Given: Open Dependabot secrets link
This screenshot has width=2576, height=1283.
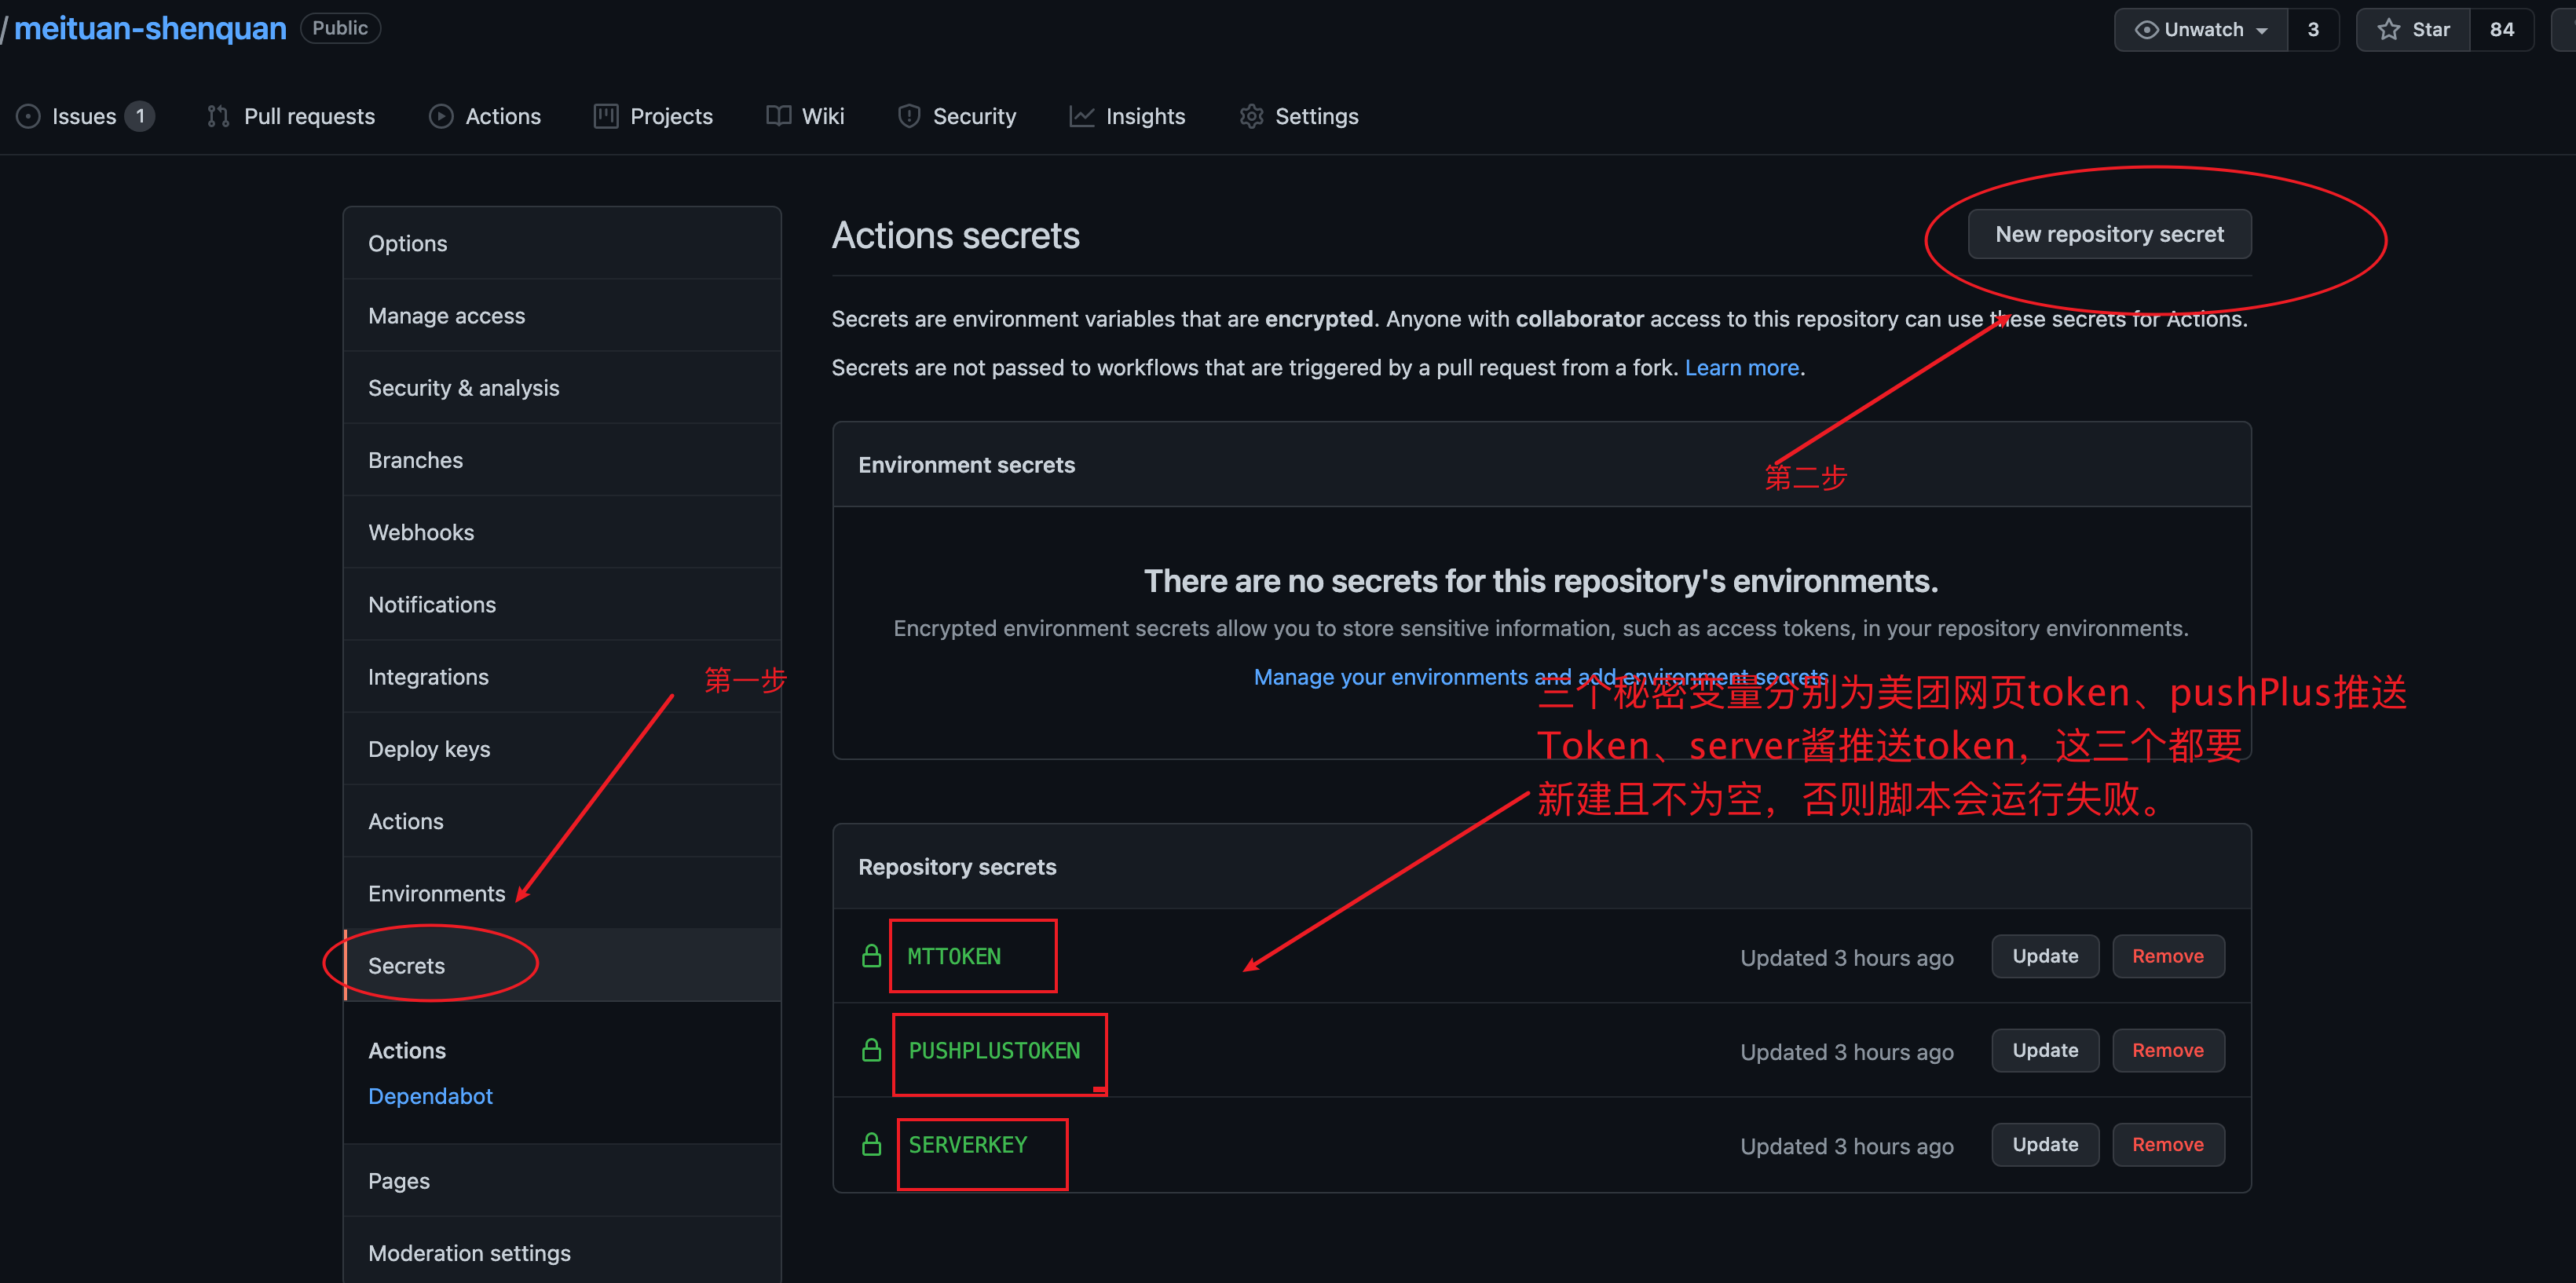Looking at the screenshot, I should [x=430, y=1096].
